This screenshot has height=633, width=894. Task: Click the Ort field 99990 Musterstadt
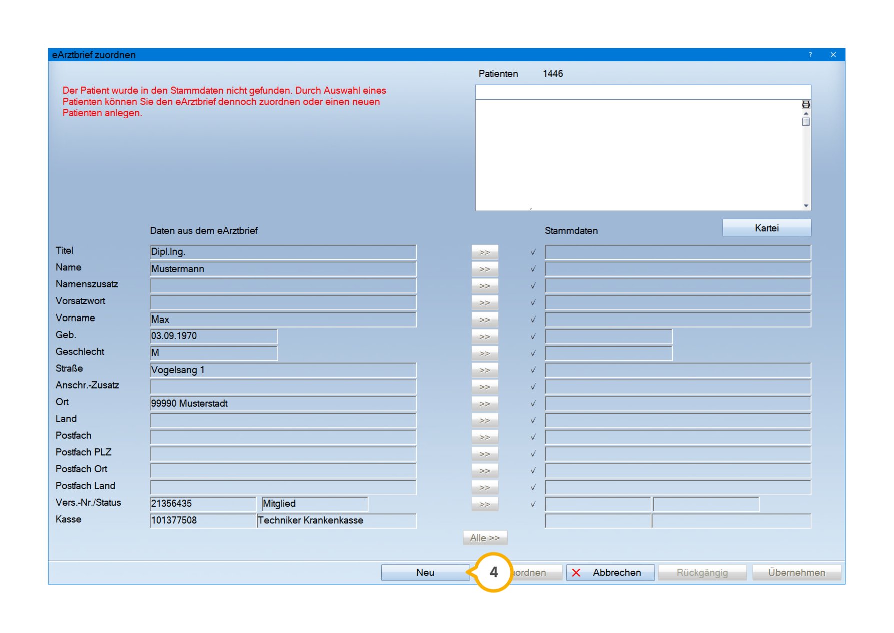click(x=283, y=404)
